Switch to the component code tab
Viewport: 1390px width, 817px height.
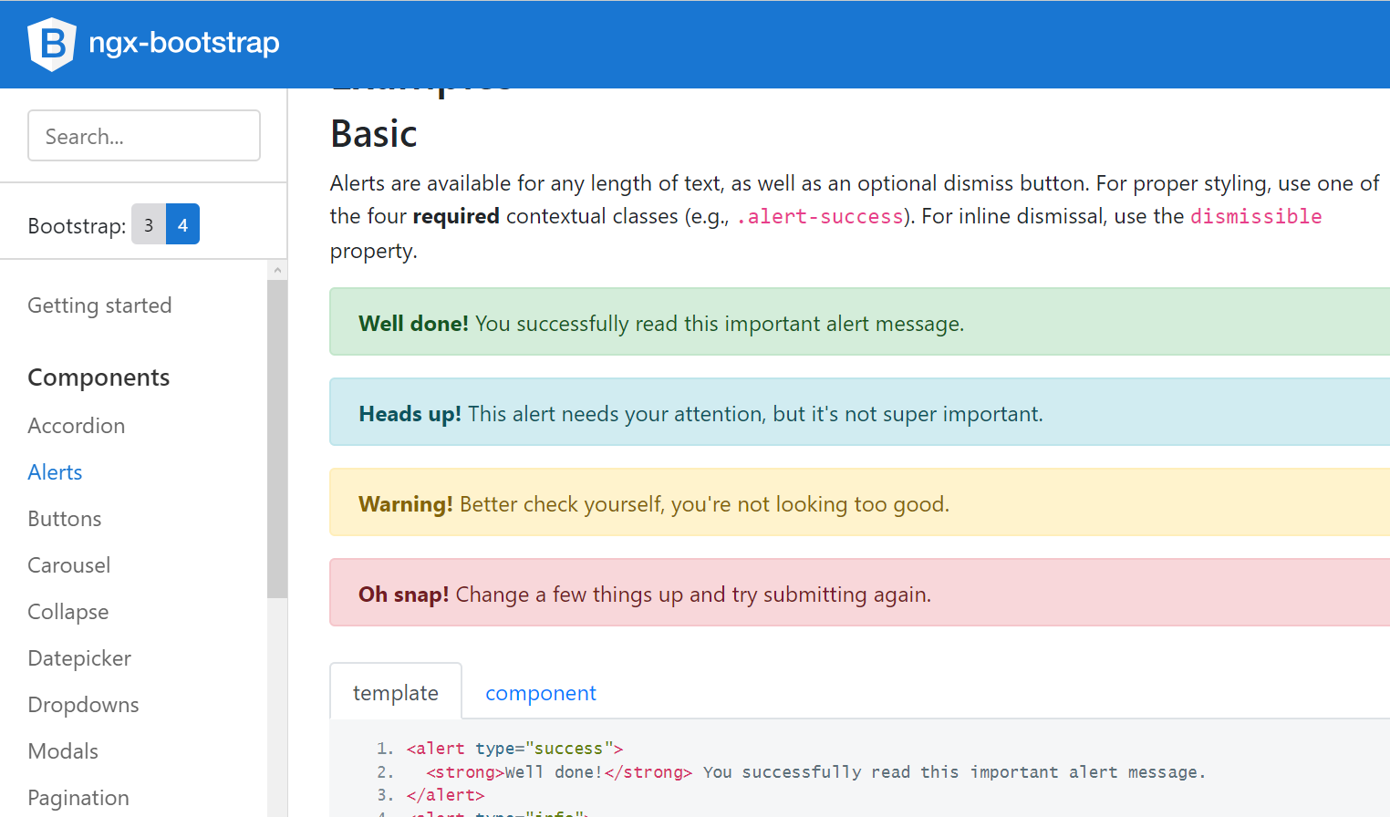click(541, 693)
